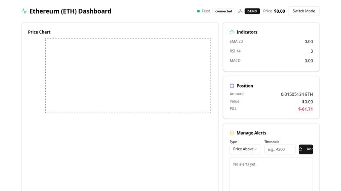Viewport: 341px width, 191px height.
Task: Click the RSI 14 label
Action: point(235,51)
